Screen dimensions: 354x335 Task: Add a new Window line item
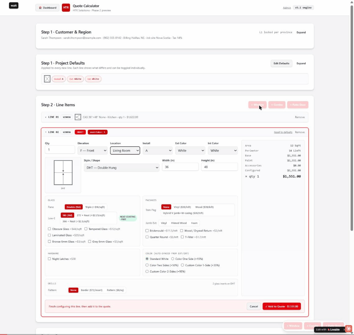pyautogui.click(x=257, y=105)
